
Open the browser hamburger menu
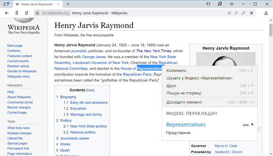click(x=232, y=4)
